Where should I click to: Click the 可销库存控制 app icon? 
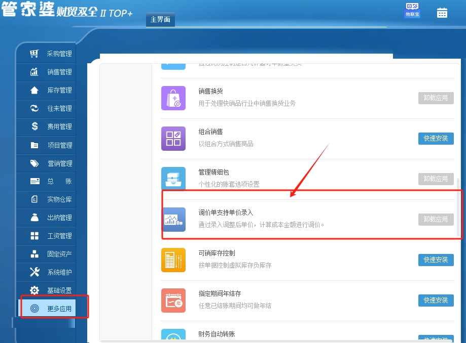(173, 260)
